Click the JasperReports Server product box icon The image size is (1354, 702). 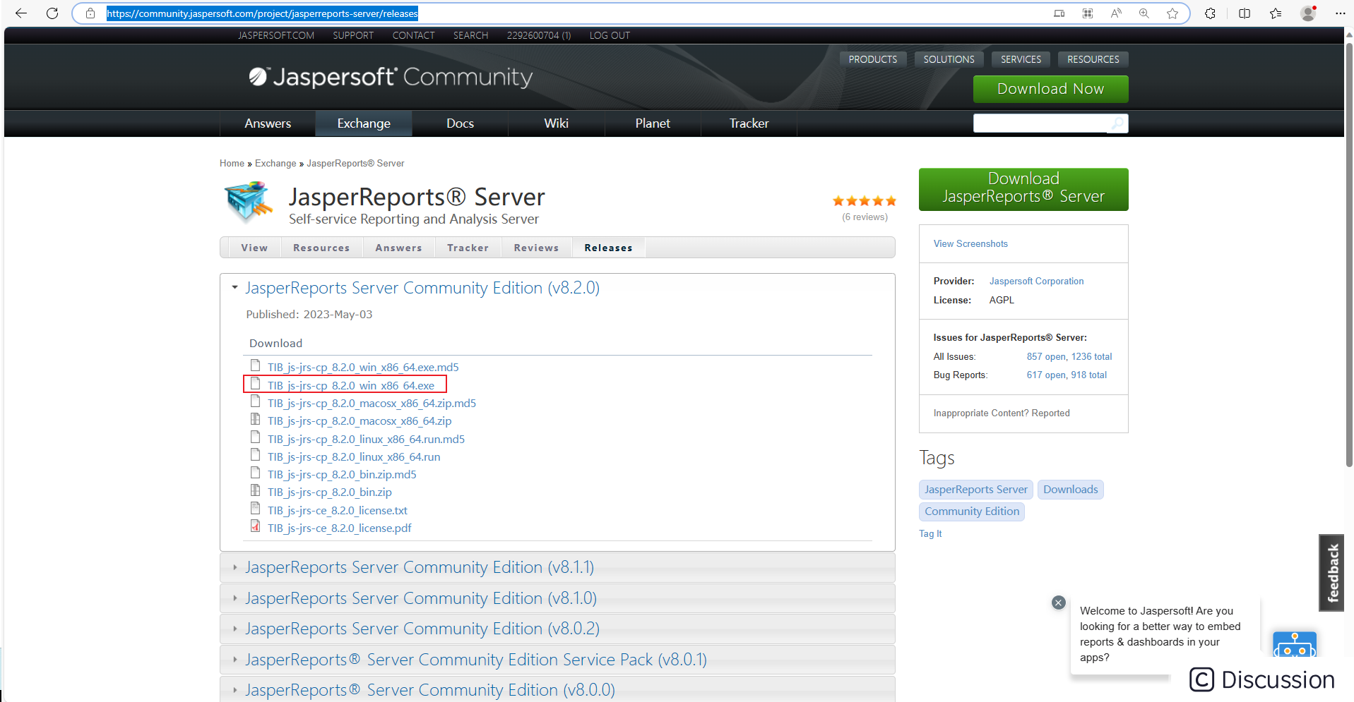(x=247, y=202)
